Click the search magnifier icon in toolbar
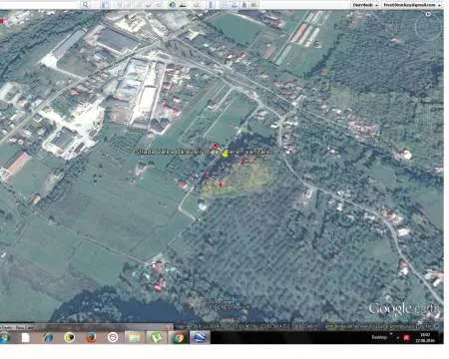449x359 pixels. [x=85, y=4]
